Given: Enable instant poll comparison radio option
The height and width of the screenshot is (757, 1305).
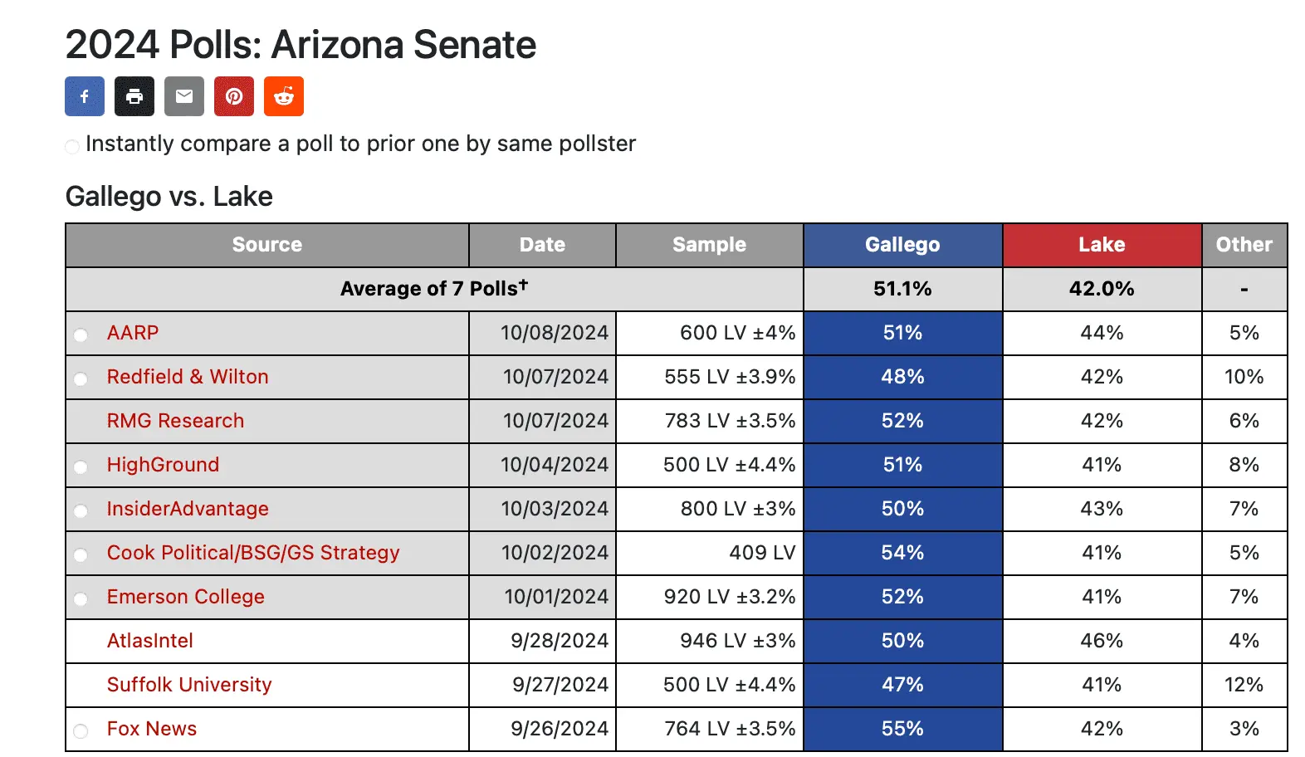Looking at the screenshot, I should coord(72,147).
